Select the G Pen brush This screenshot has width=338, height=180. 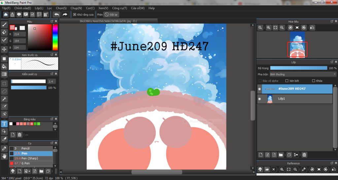tap(31, 163)
